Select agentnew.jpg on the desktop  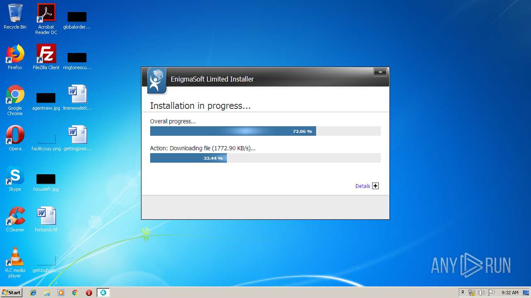click(x=46, y=101)
